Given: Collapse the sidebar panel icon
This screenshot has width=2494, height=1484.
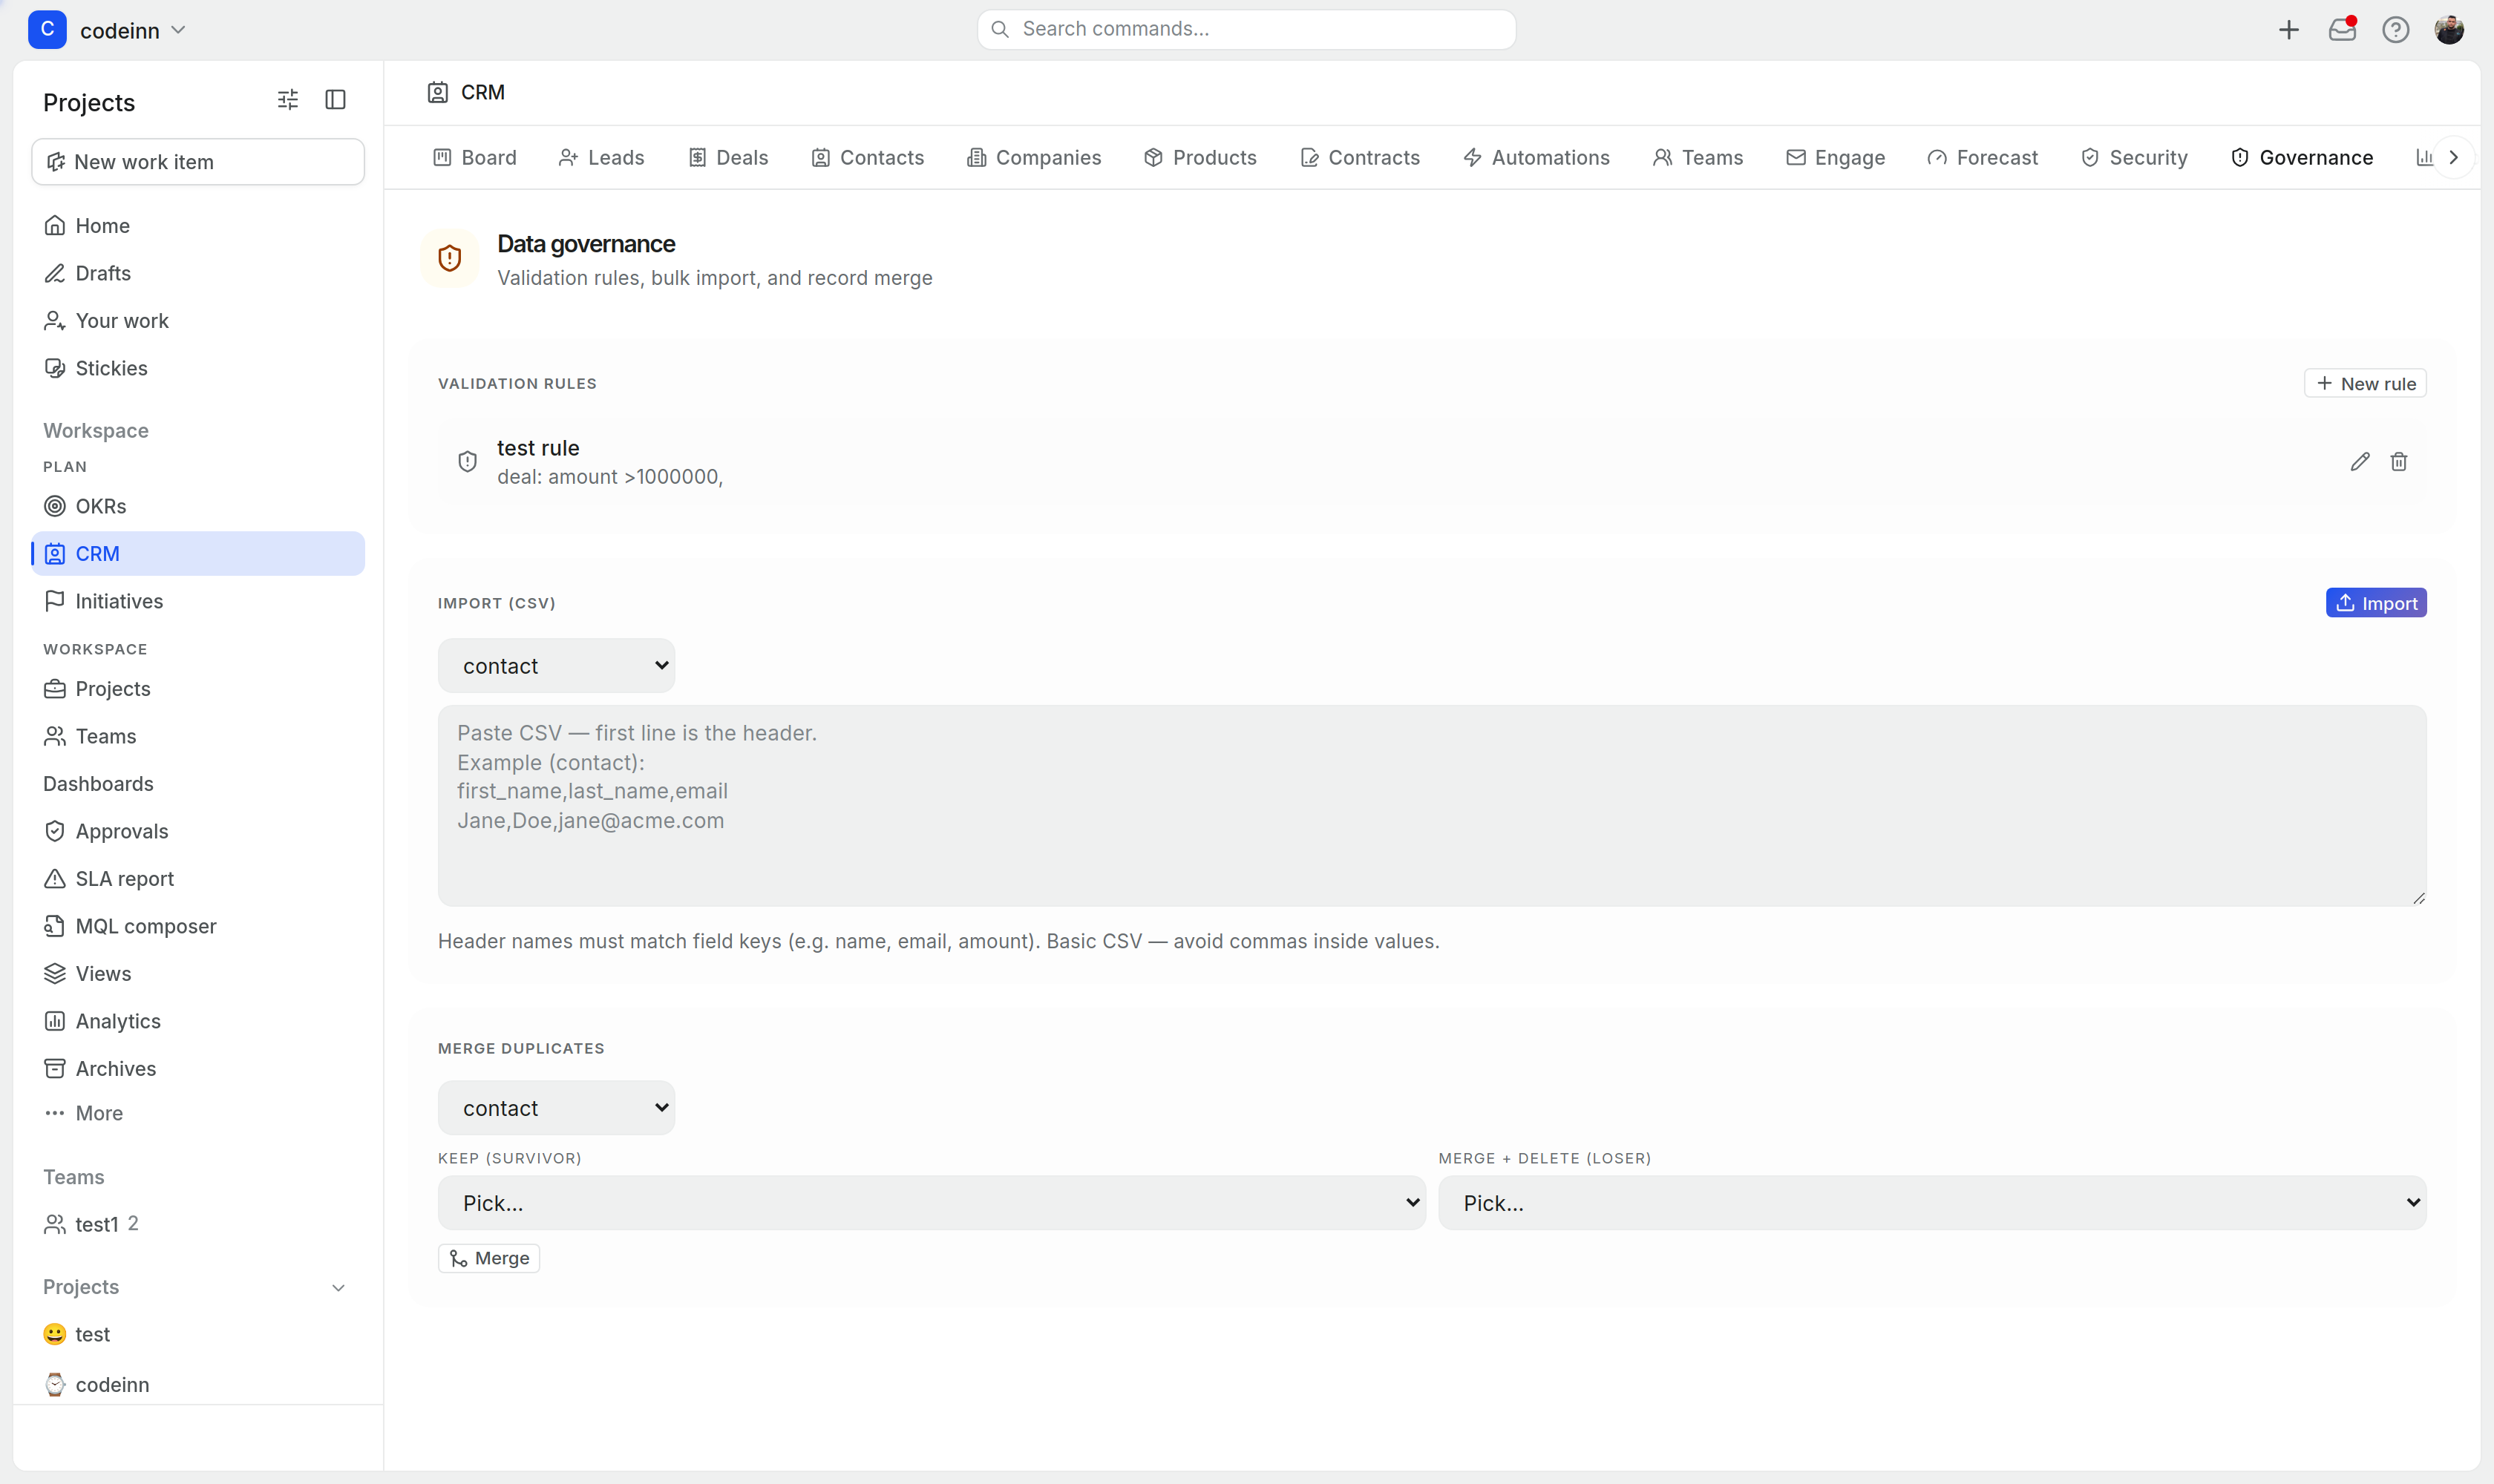Looking at the screenshot, I should 336,100.
